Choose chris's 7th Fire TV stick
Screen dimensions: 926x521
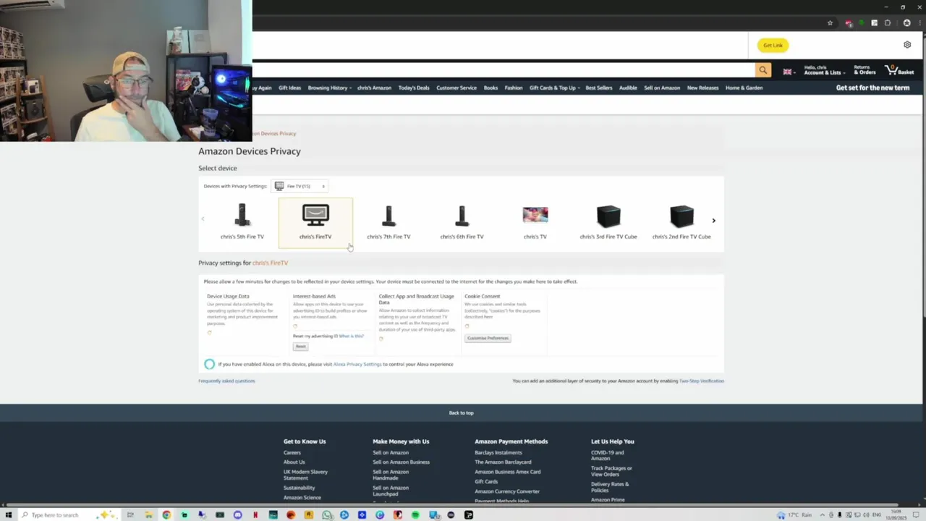pos(388,221)
